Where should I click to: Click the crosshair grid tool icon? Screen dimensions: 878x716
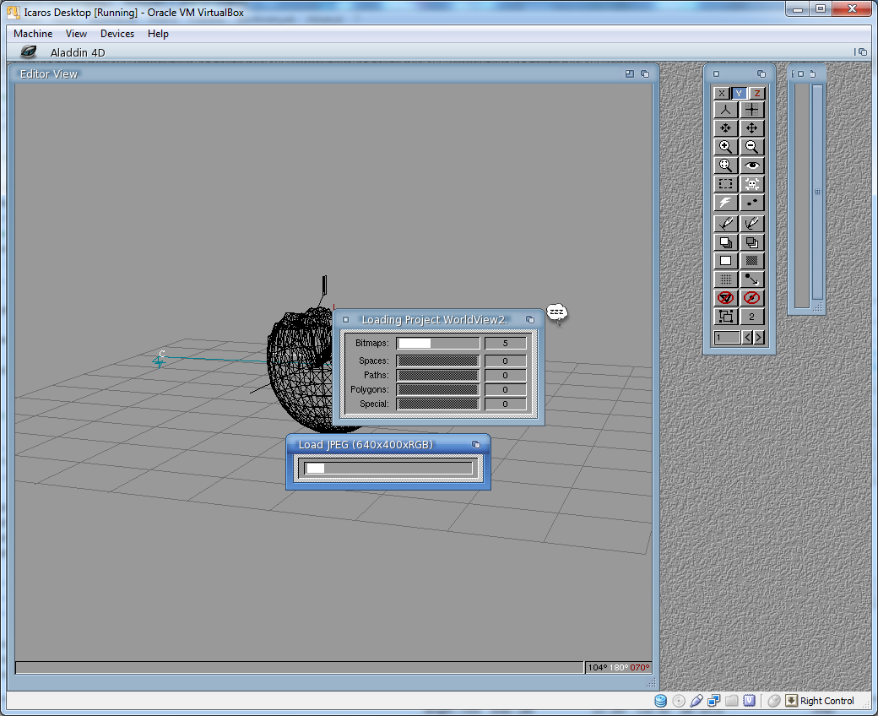pyautogui.click(x=751, y=110)
